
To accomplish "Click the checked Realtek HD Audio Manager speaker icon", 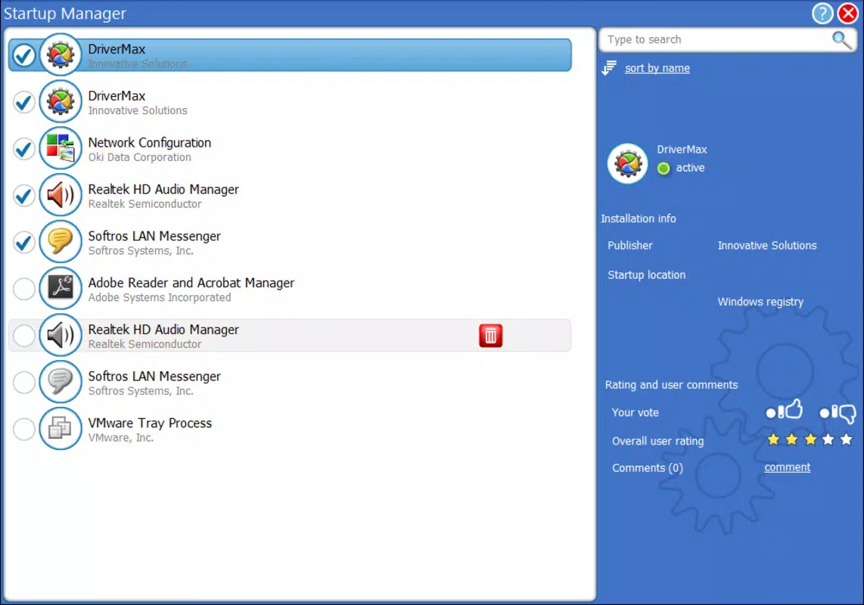I will (x=61, y=195).
